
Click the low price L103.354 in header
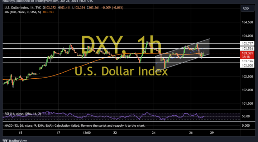78,8
